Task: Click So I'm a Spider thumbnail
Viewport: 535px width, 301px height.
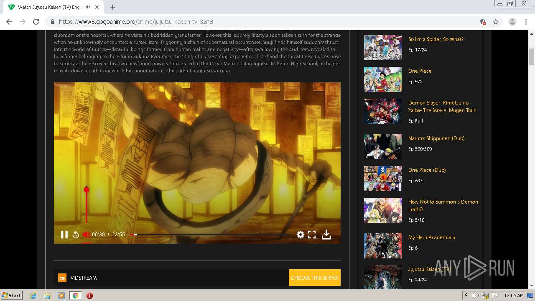Action: (x=382, y=48)
